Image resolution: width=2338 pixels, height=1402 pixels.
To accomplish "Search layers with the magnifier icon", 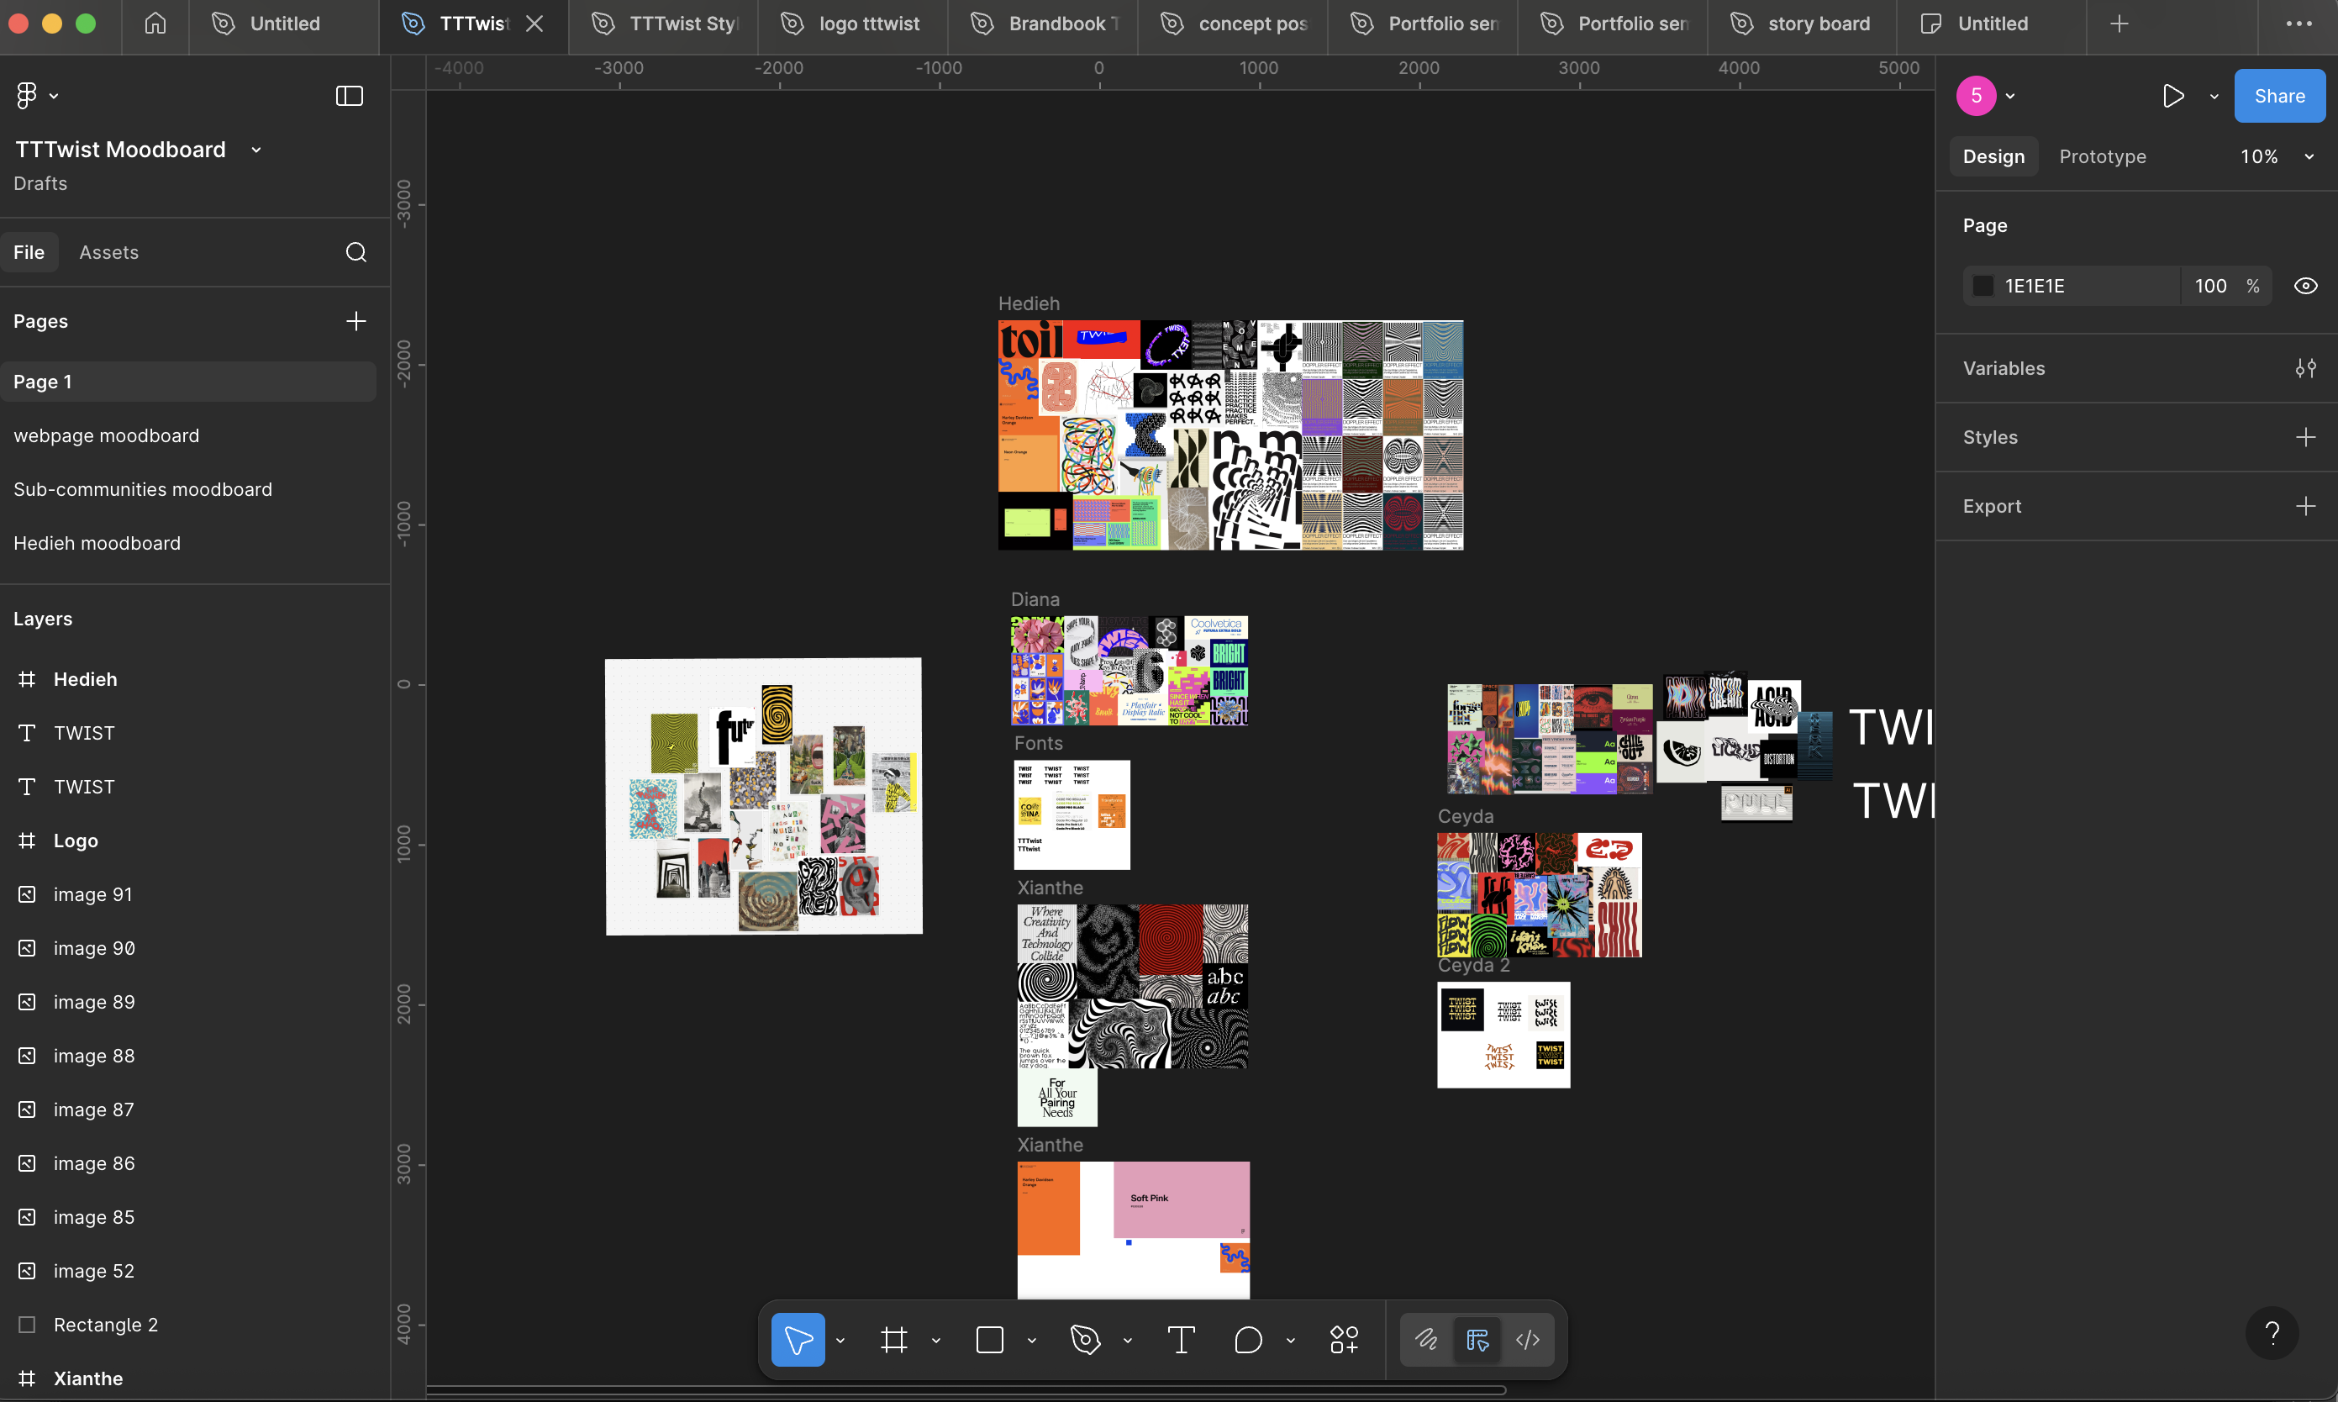I will (x=355, y=252).
